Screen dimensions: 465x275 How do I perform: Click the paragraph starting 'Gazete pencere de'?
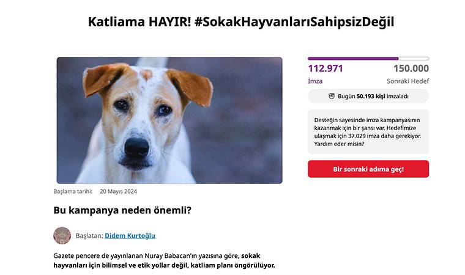click(164, 260)
